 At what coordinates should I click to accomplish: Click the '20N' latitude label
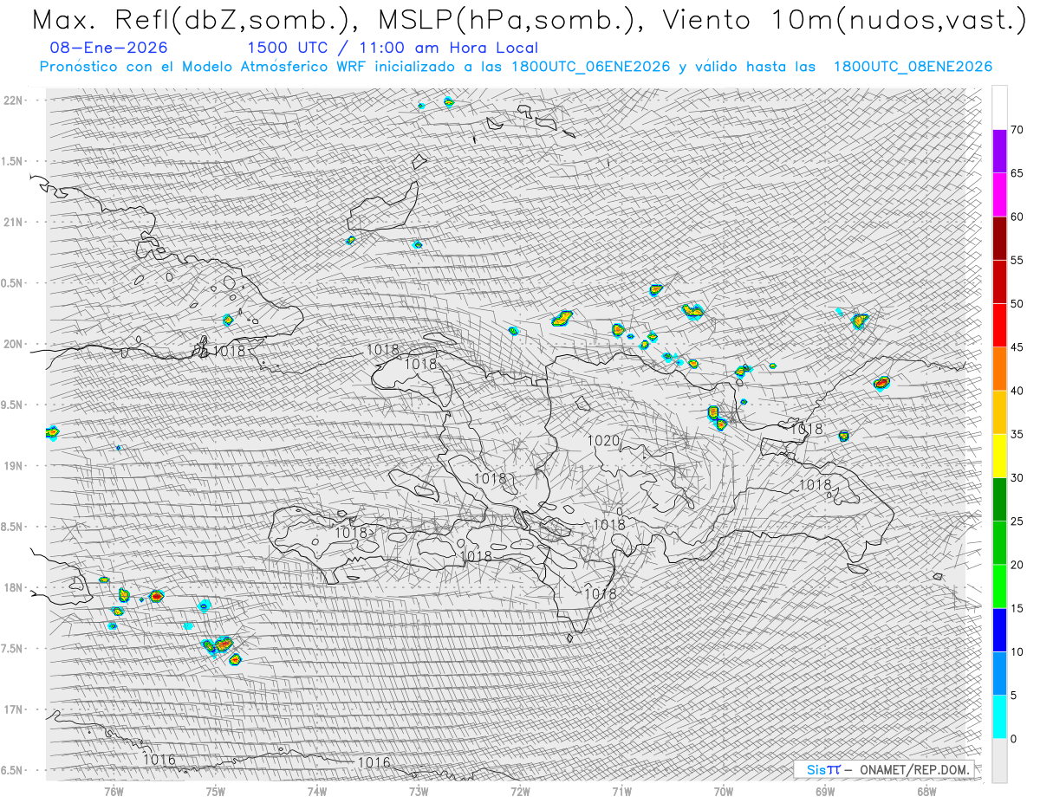[13, 344]
